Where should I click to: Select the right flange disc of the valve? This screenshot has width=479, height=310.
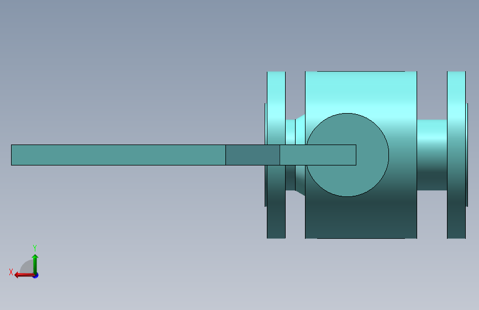(456, 155)
